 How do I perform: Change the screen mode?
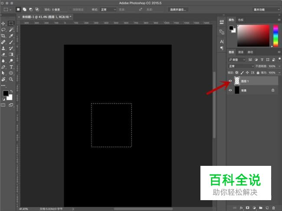[x=11, y=105]
